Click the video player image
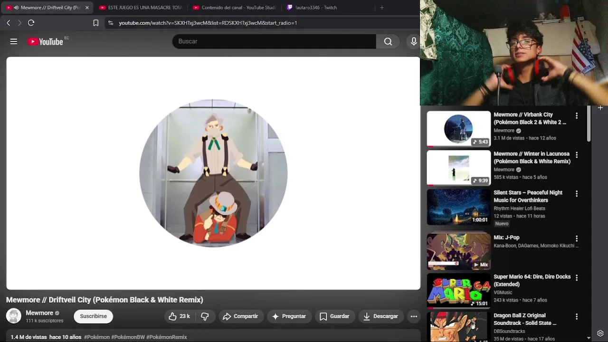Image resolution: width=608 pixels, height=342 pixels. click(213, 173)
